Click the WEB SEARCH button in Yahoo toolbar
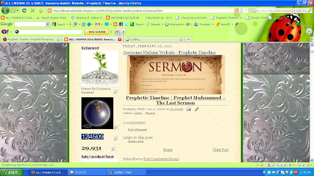Screen dimensions: 314x176 [x=97, y=32]
